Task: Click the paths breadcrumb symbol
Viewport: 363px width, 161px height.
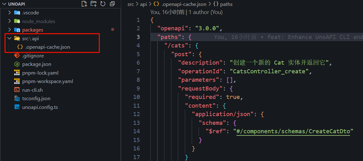Action: [226, 4]
